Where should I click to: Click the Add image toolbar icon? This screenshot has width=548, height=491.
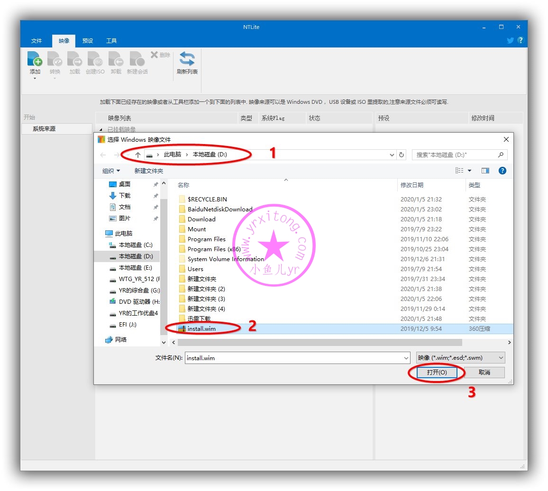35,59
